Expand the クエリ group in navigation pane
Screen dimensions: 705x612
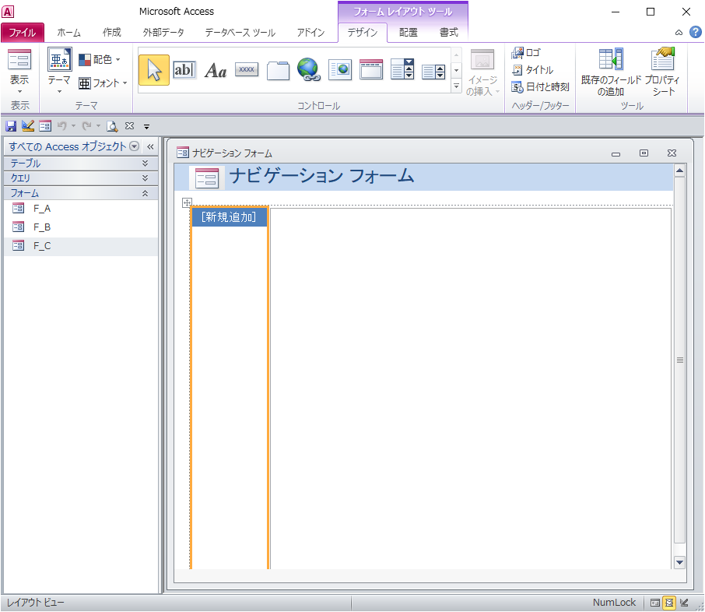click(x=81, y=178)
